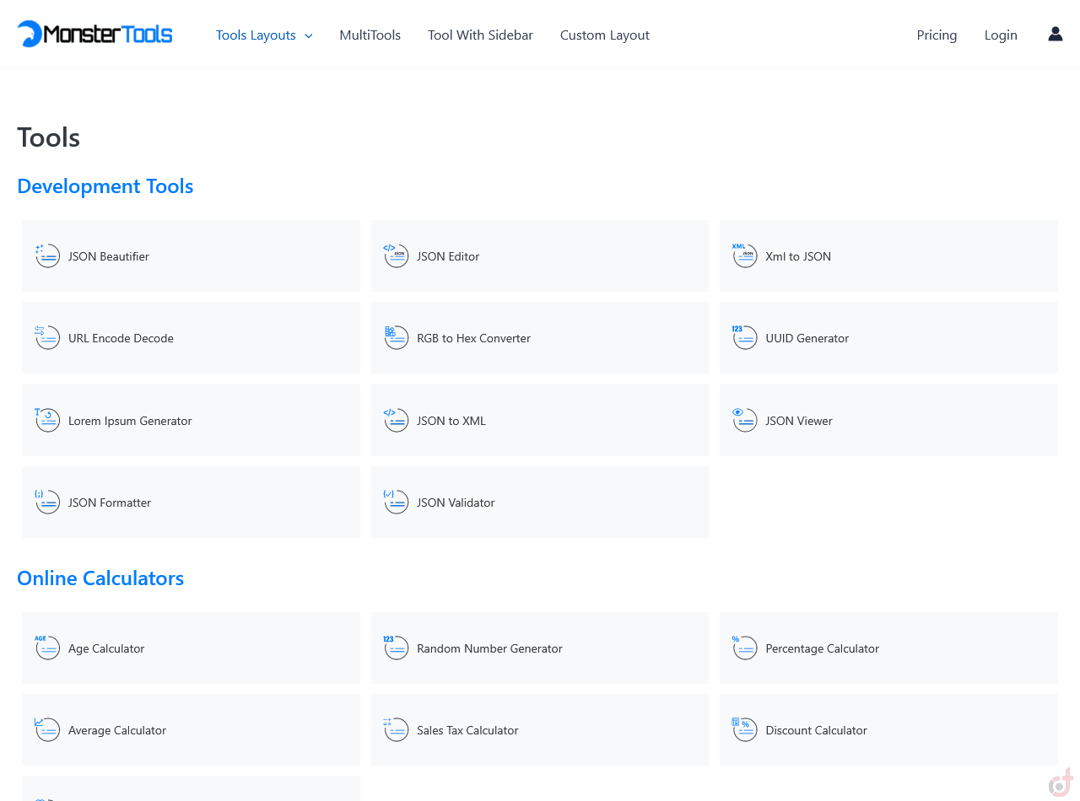Image resolution: width=1080 pixels, height=801 pixels.
Task: Click the Login link
Action: click(1001, 35)
